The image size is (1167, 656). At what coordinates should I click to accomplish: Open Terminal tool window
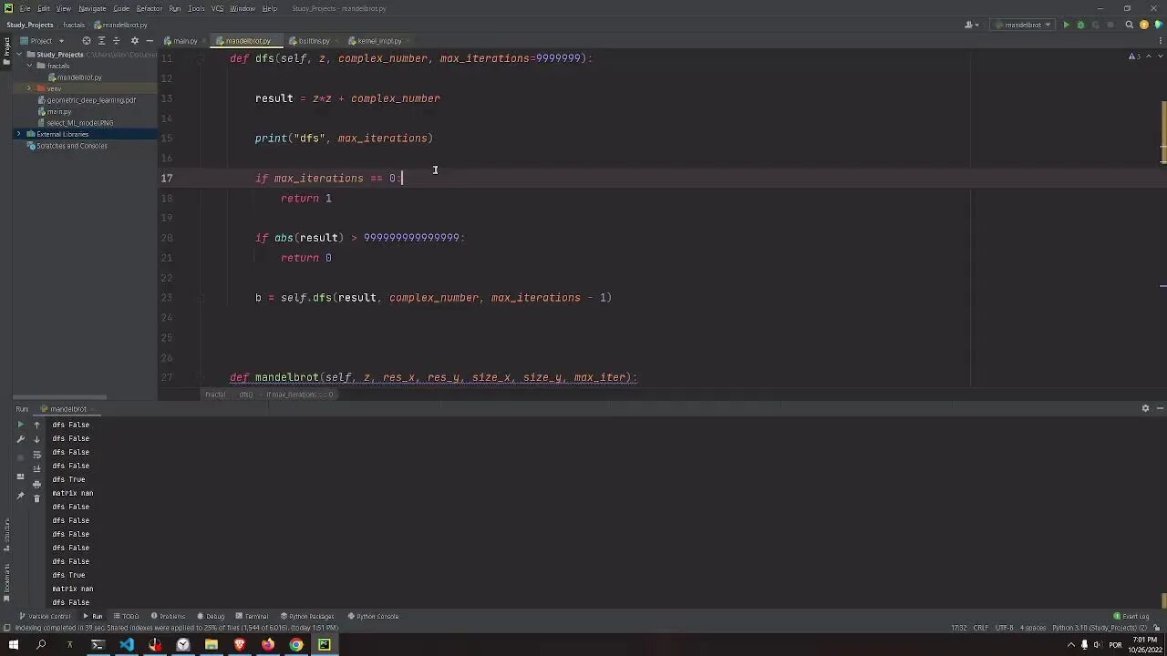point(253,616)
